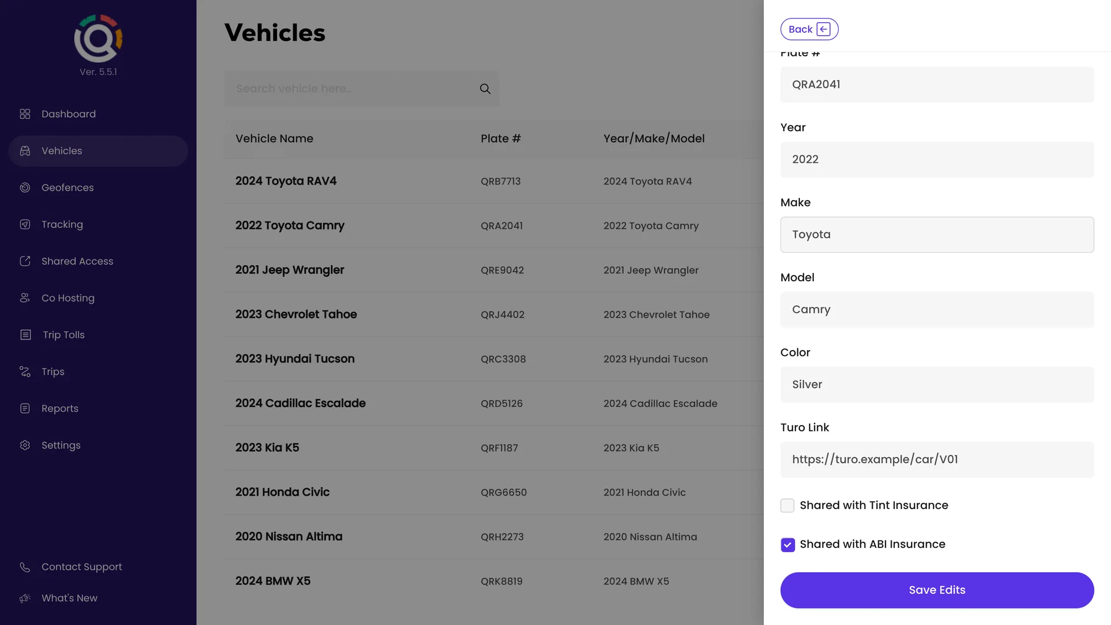This screenshot has height=625, width=1111.
Task: Edit the Year field 2022
Action: [937, 159]
